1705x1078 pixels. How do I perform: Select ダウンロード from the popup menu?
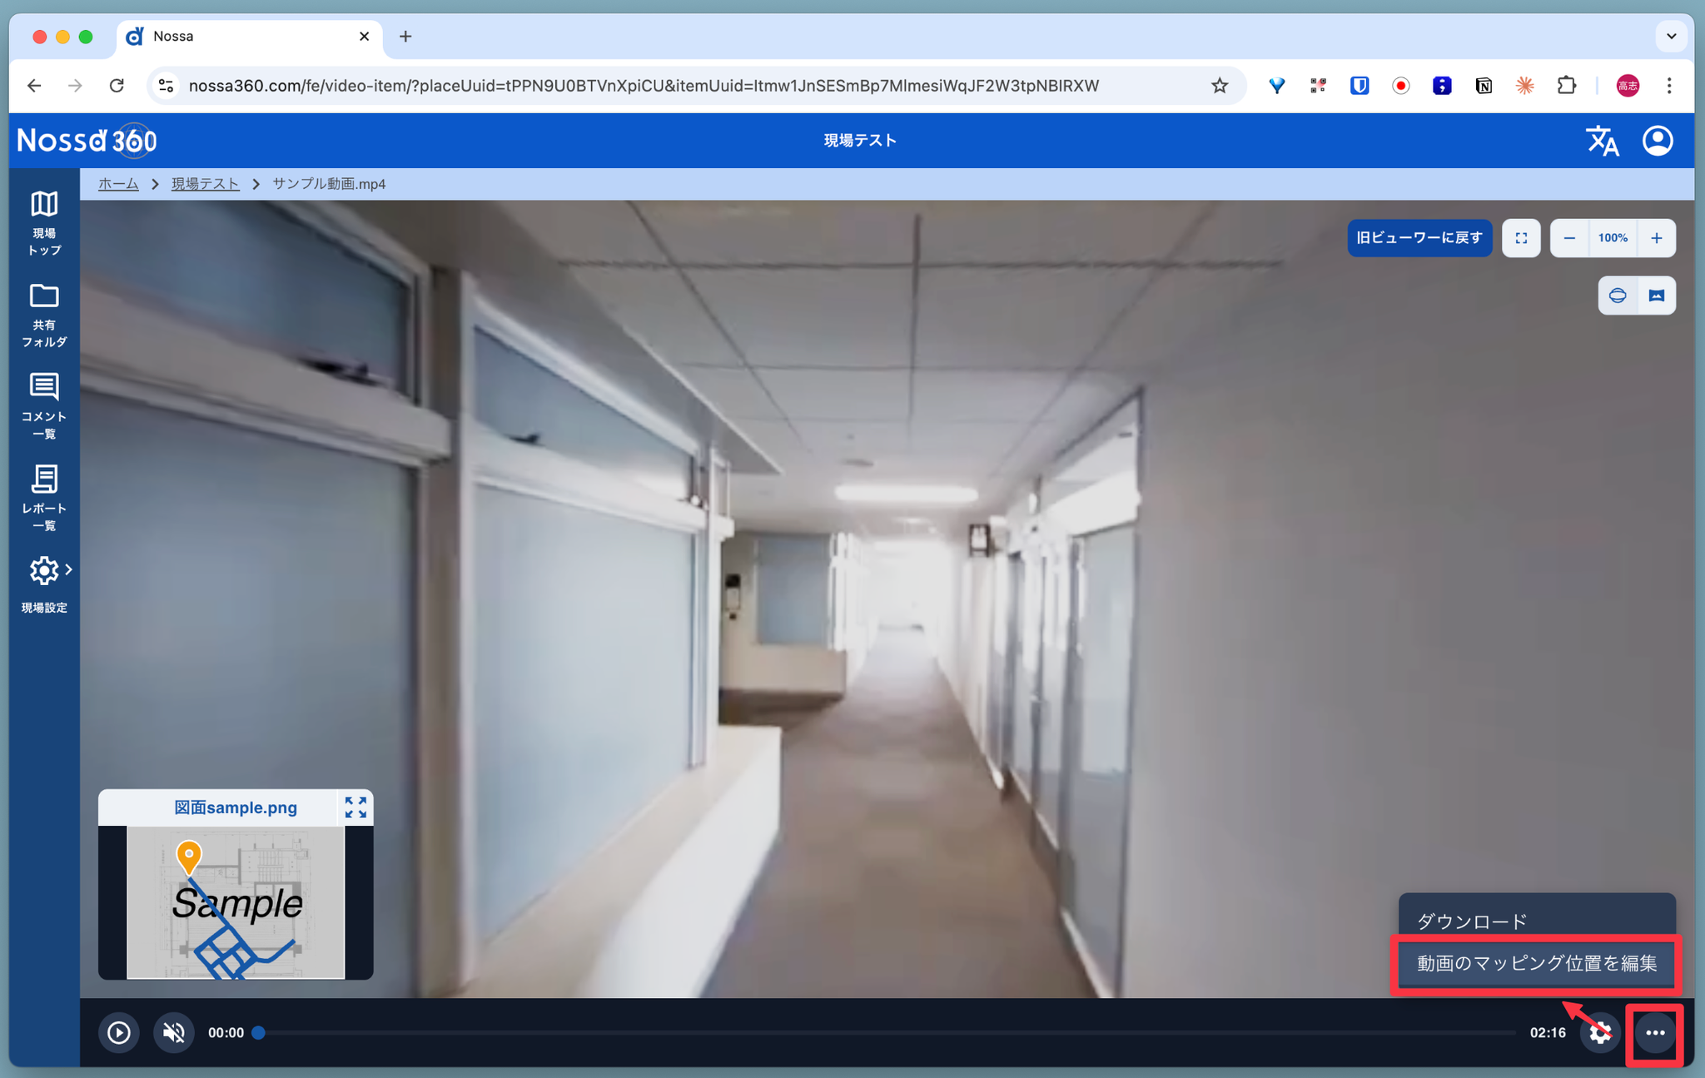pyautogui.click(x=1472, y=921)
